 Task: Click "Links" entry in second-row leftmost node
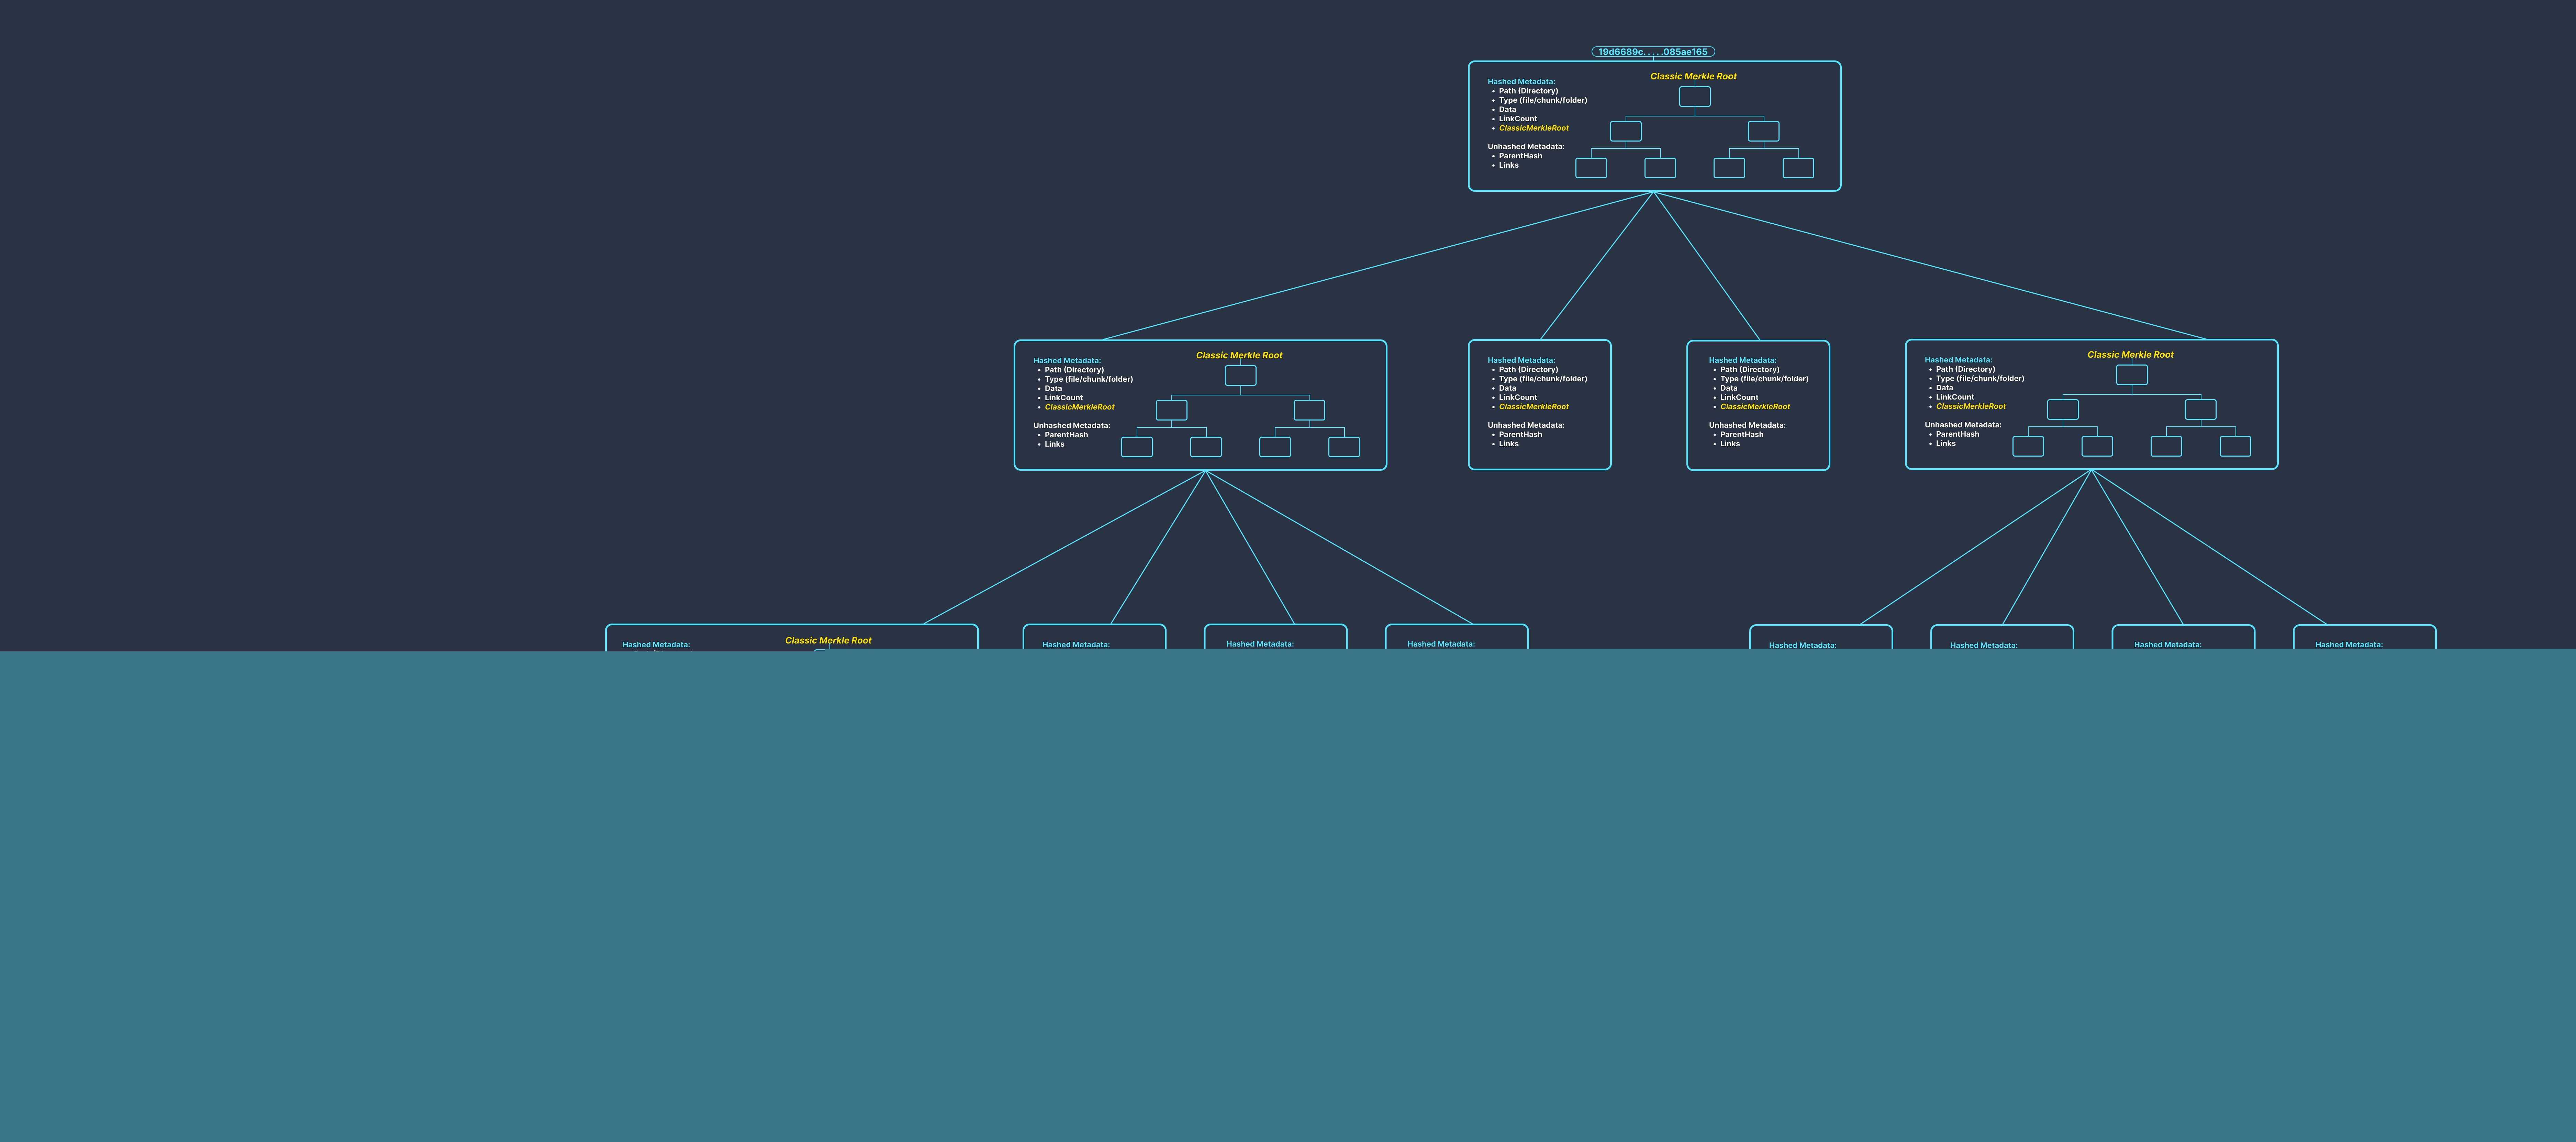coord(1054,444)
